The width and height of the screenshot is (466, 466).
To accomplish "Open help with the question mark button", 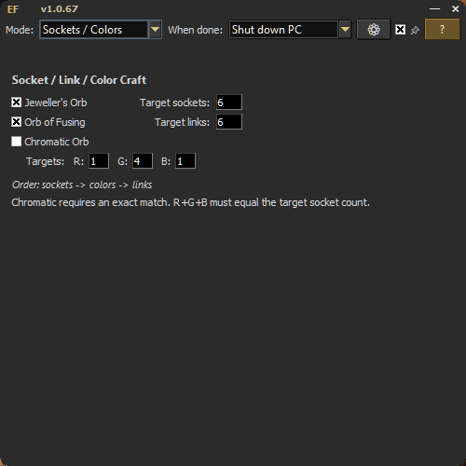I will [442, 29].
